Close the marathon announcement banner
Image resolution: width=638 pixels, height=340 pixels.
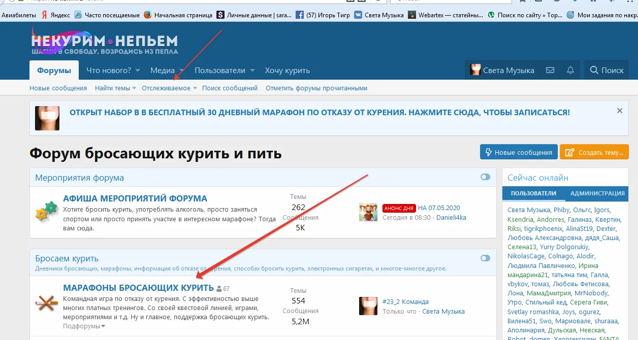[619, 111]
